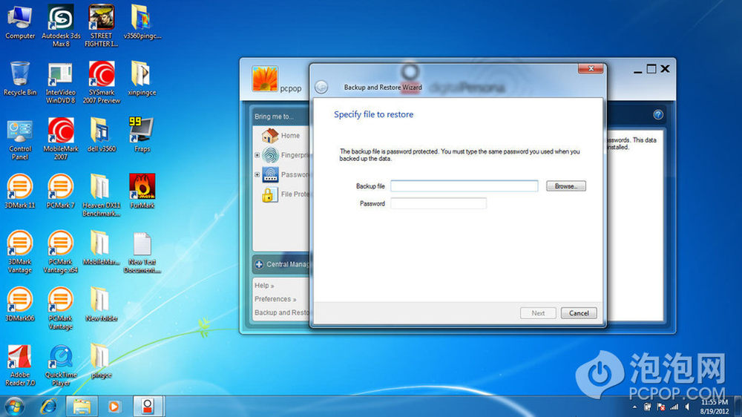The width and height of the screenshot is (742, 417).
Task: Select InterVideo WinDVD 8 shortcut
Action: (61, 82)
